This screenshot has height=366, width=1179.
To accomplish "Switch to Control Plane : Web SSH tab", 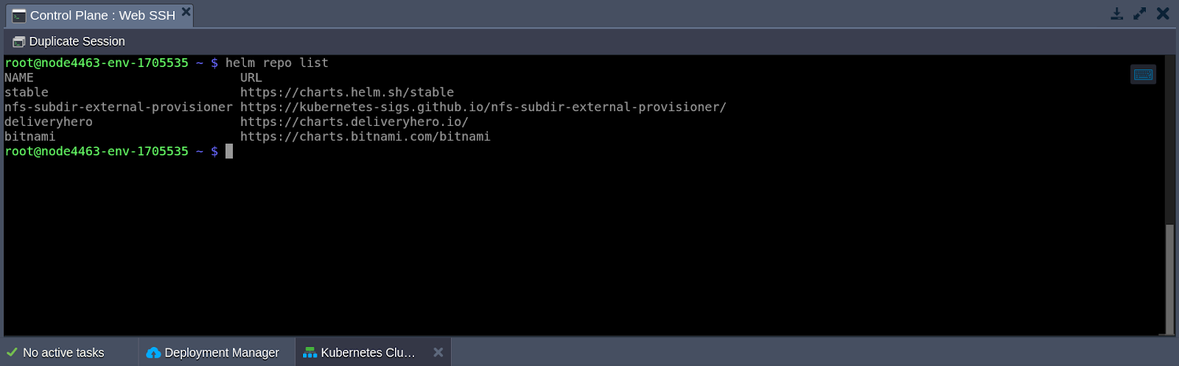I will point(102,15).
